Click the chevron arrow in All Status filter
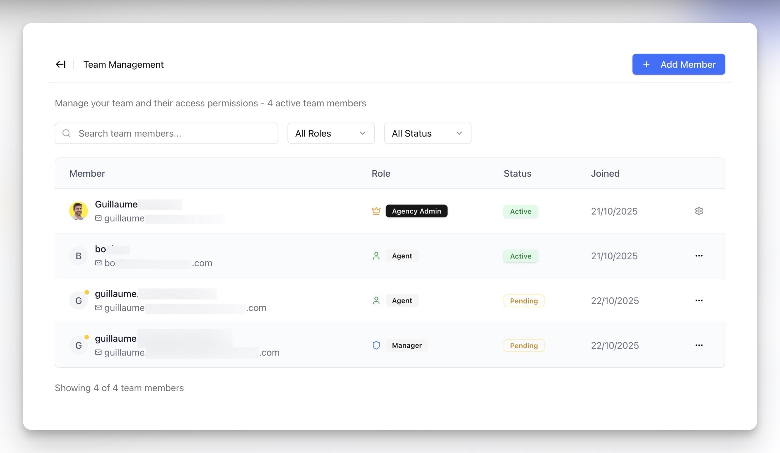This screenshot has width=780, height=453. coord(459,133)
